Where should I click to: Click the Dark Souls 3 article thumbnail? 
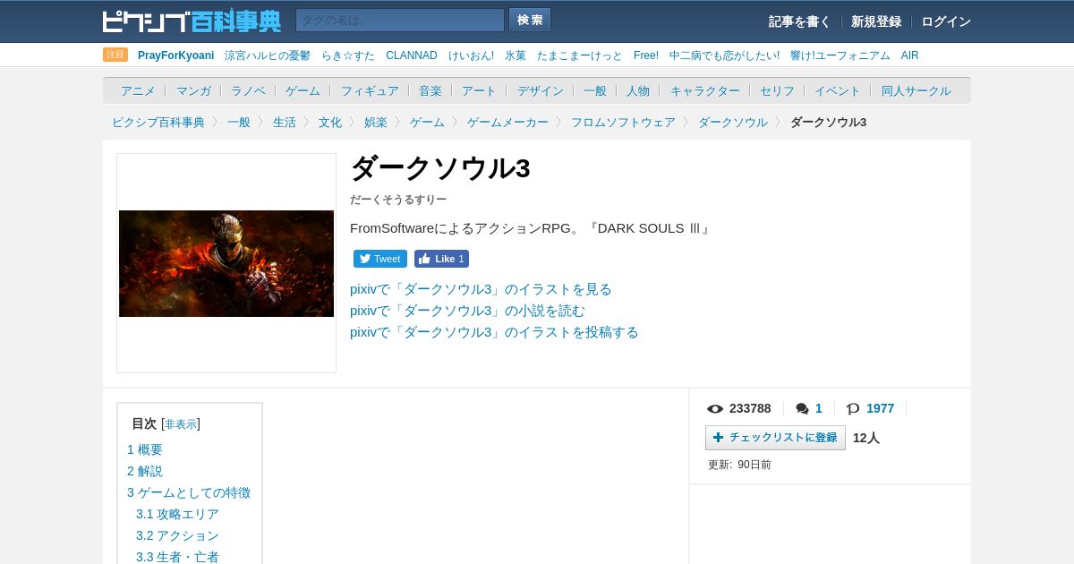pos(226,263)
